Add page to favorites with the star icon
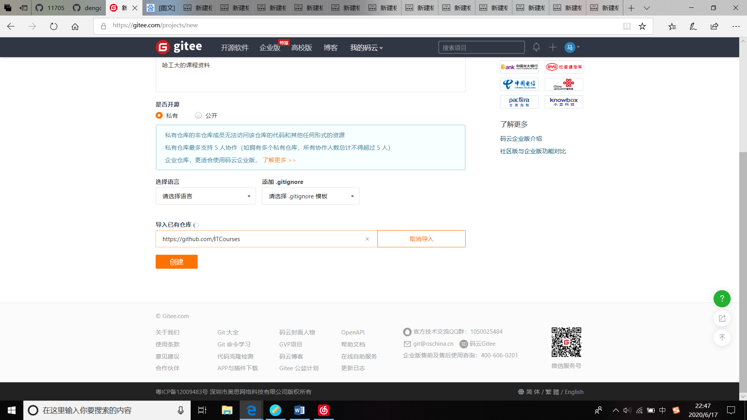 tap(642, 26)
